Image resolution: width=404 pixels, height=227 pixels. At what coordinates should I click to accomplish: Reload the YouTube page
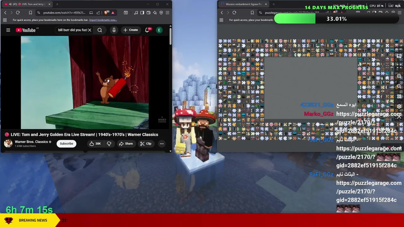point(18,13)
